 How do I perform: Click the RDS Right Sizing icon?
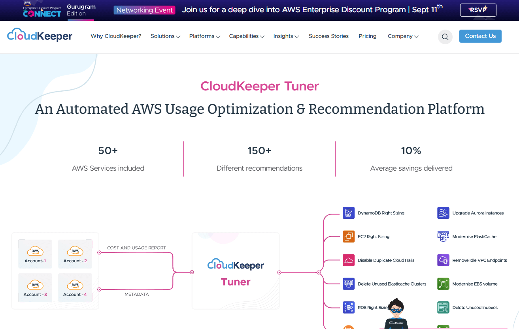[x=349, y=308]
